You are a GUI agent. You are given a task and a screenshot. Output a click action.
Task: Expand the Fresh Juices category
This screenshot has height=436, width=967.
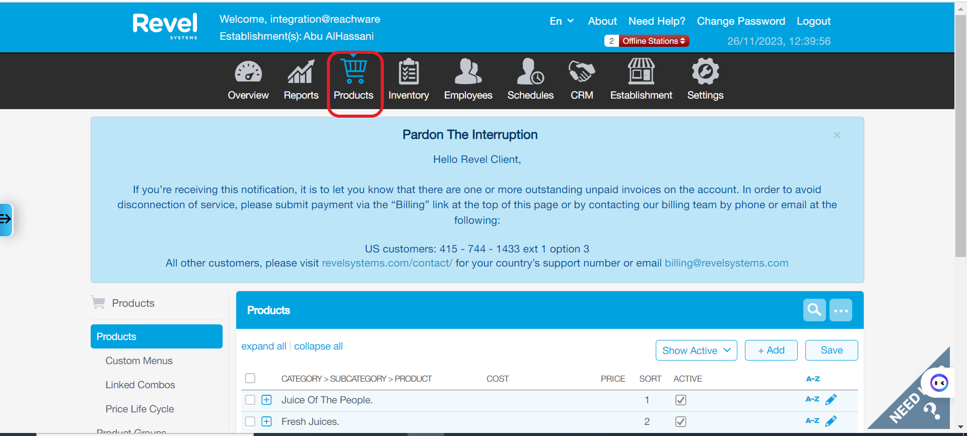coord(267,421)
